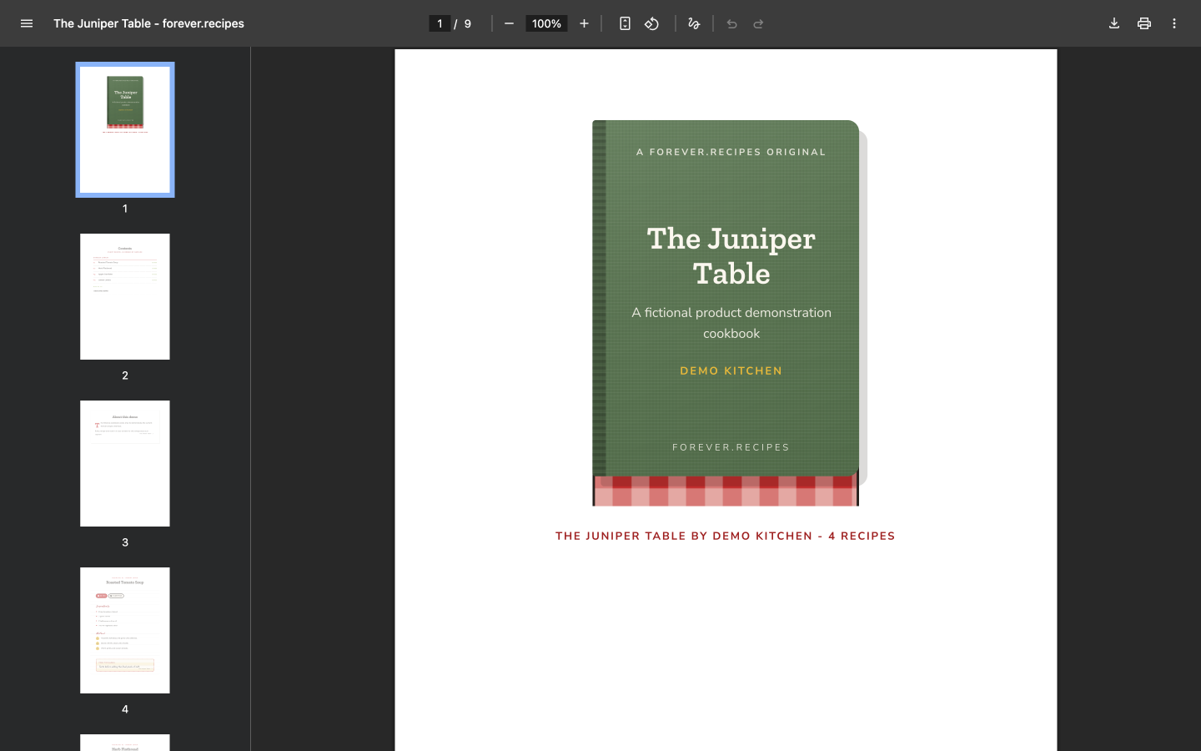Zoom out with the minus icon
Viewport: 1201px width, 751px height.
509,23
